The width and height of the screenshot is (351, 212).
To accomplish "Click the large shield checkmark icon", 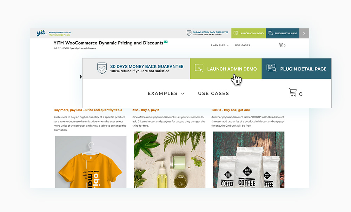I will click(x=102, y=68).
